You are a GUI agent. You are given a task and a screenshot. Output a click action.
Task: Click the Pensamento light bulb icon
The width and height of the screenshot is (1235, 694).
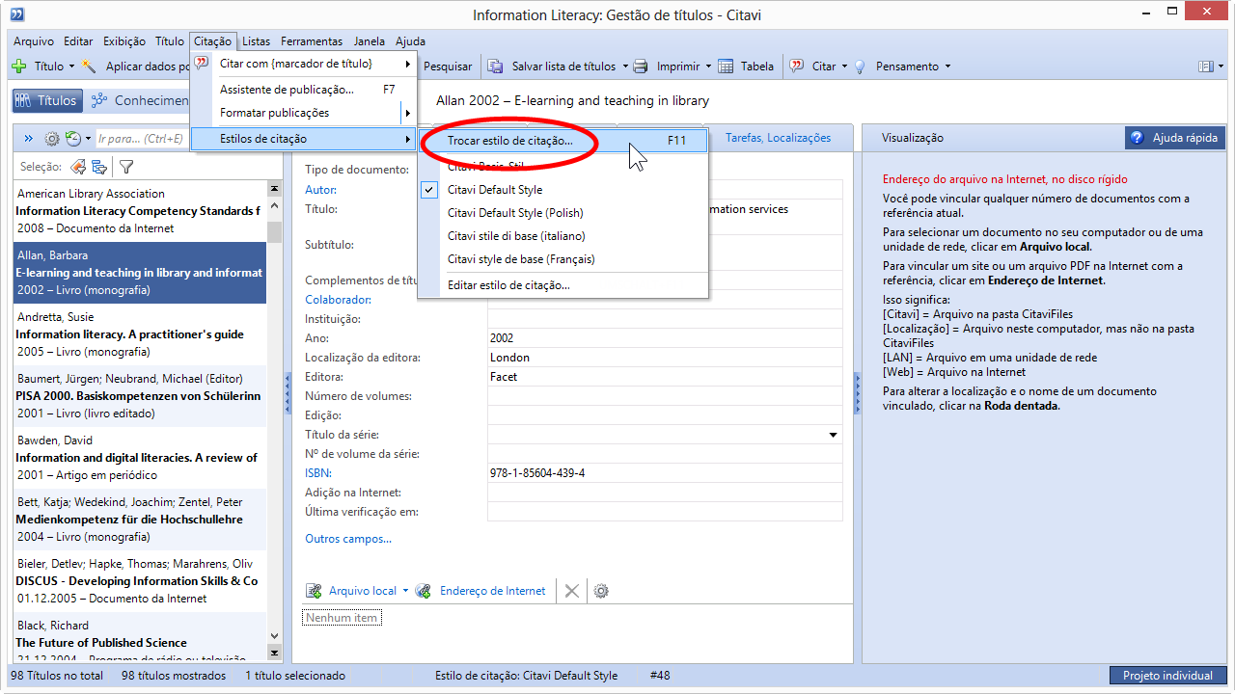(862, 67)
